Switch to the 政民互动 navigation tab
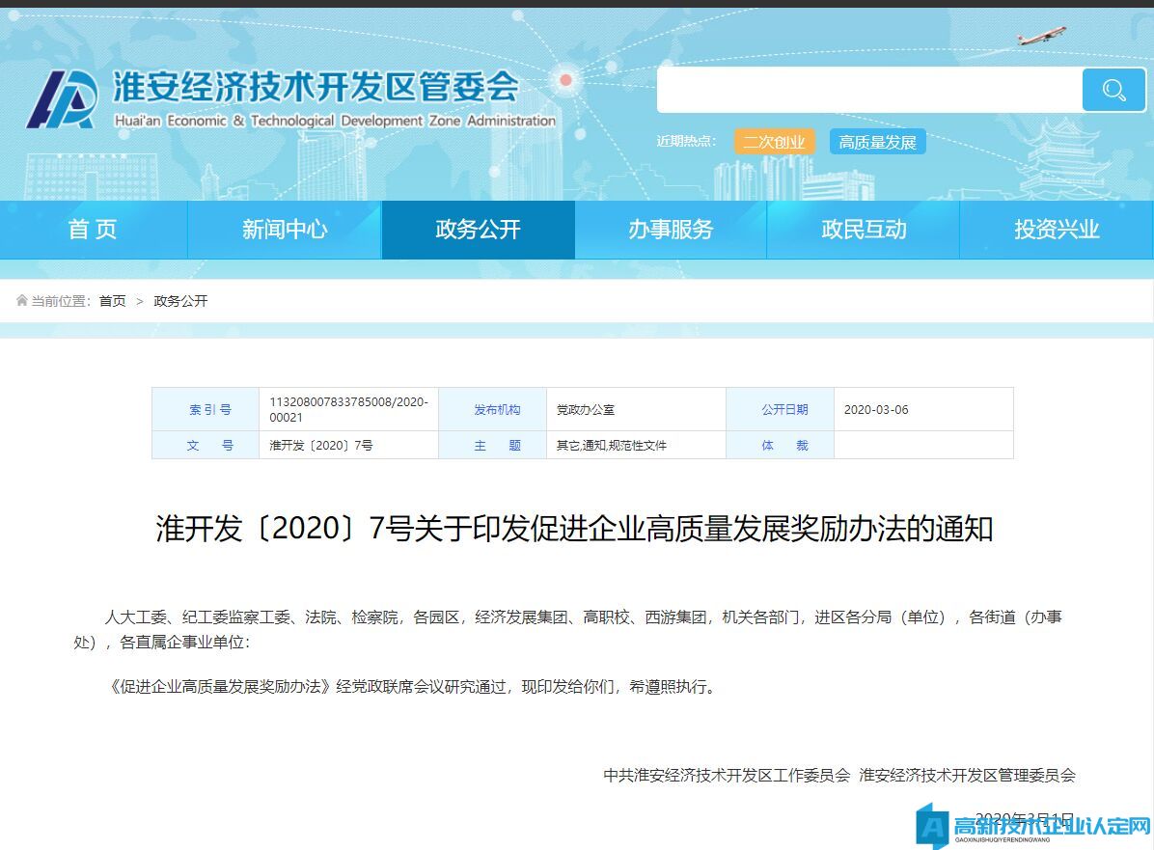Screen dimensions: 1154x850 tap(864, 230)
